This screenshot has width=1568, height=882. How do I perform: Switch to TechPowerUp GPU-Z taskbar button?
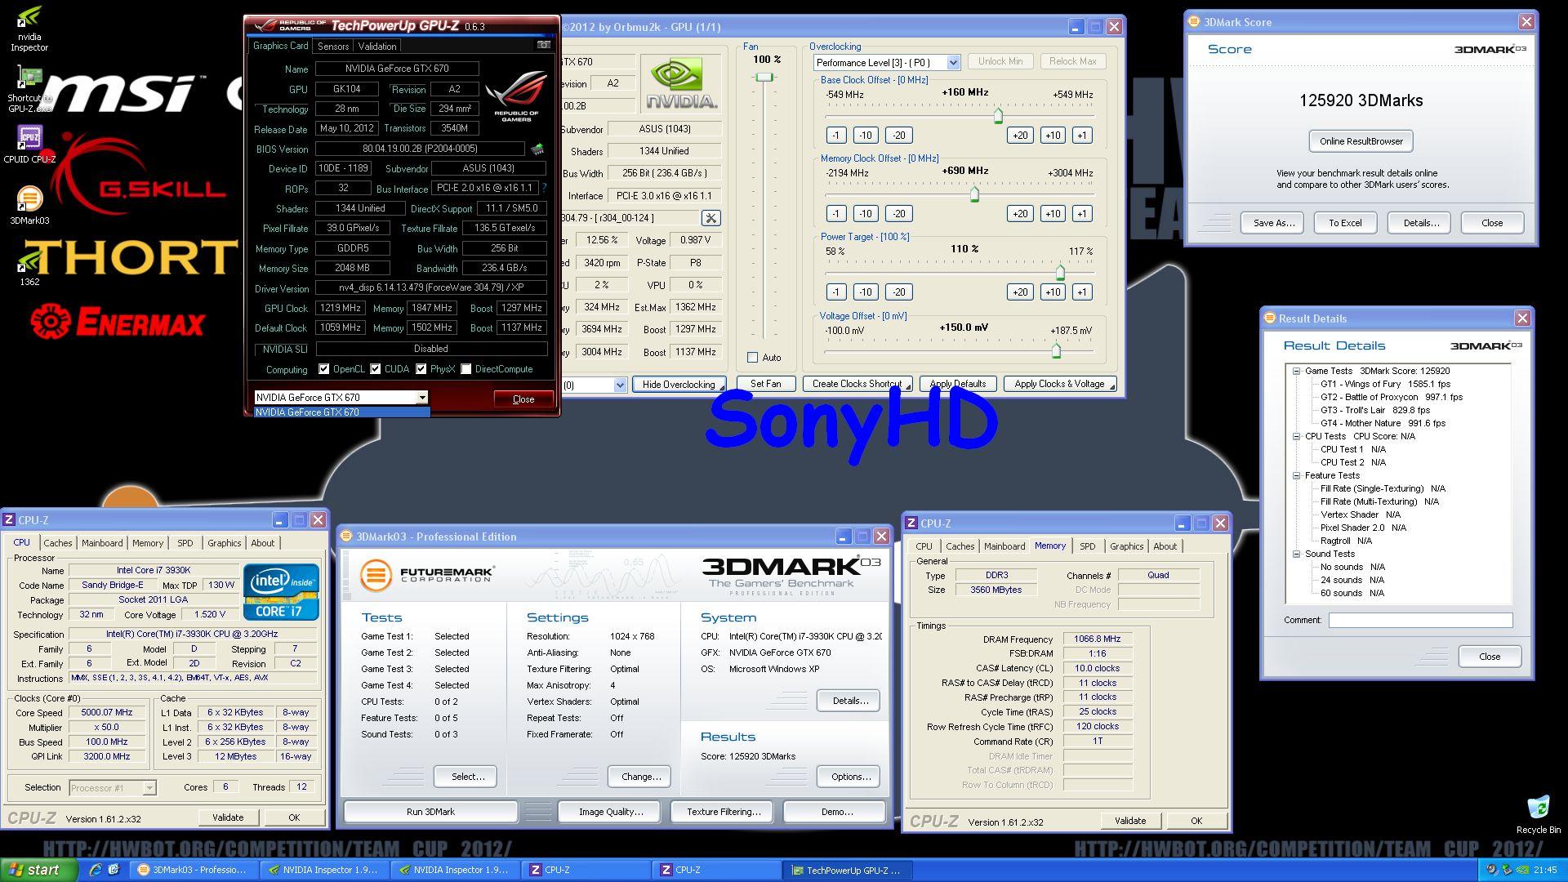(848, 870)
